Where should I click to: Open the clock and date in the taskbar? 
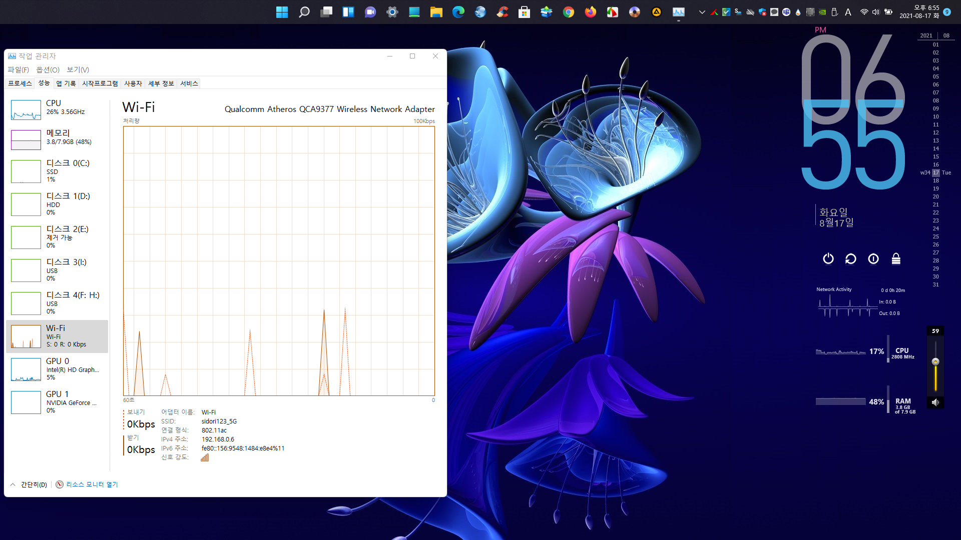coord(919,12)
